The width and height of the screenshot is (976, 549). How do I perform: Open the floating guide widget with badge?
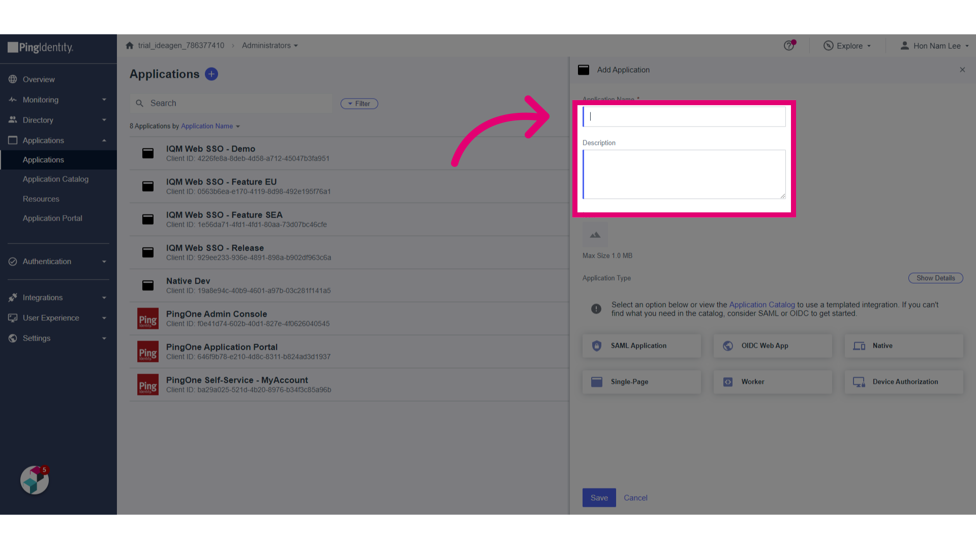(x=35, y=480)
